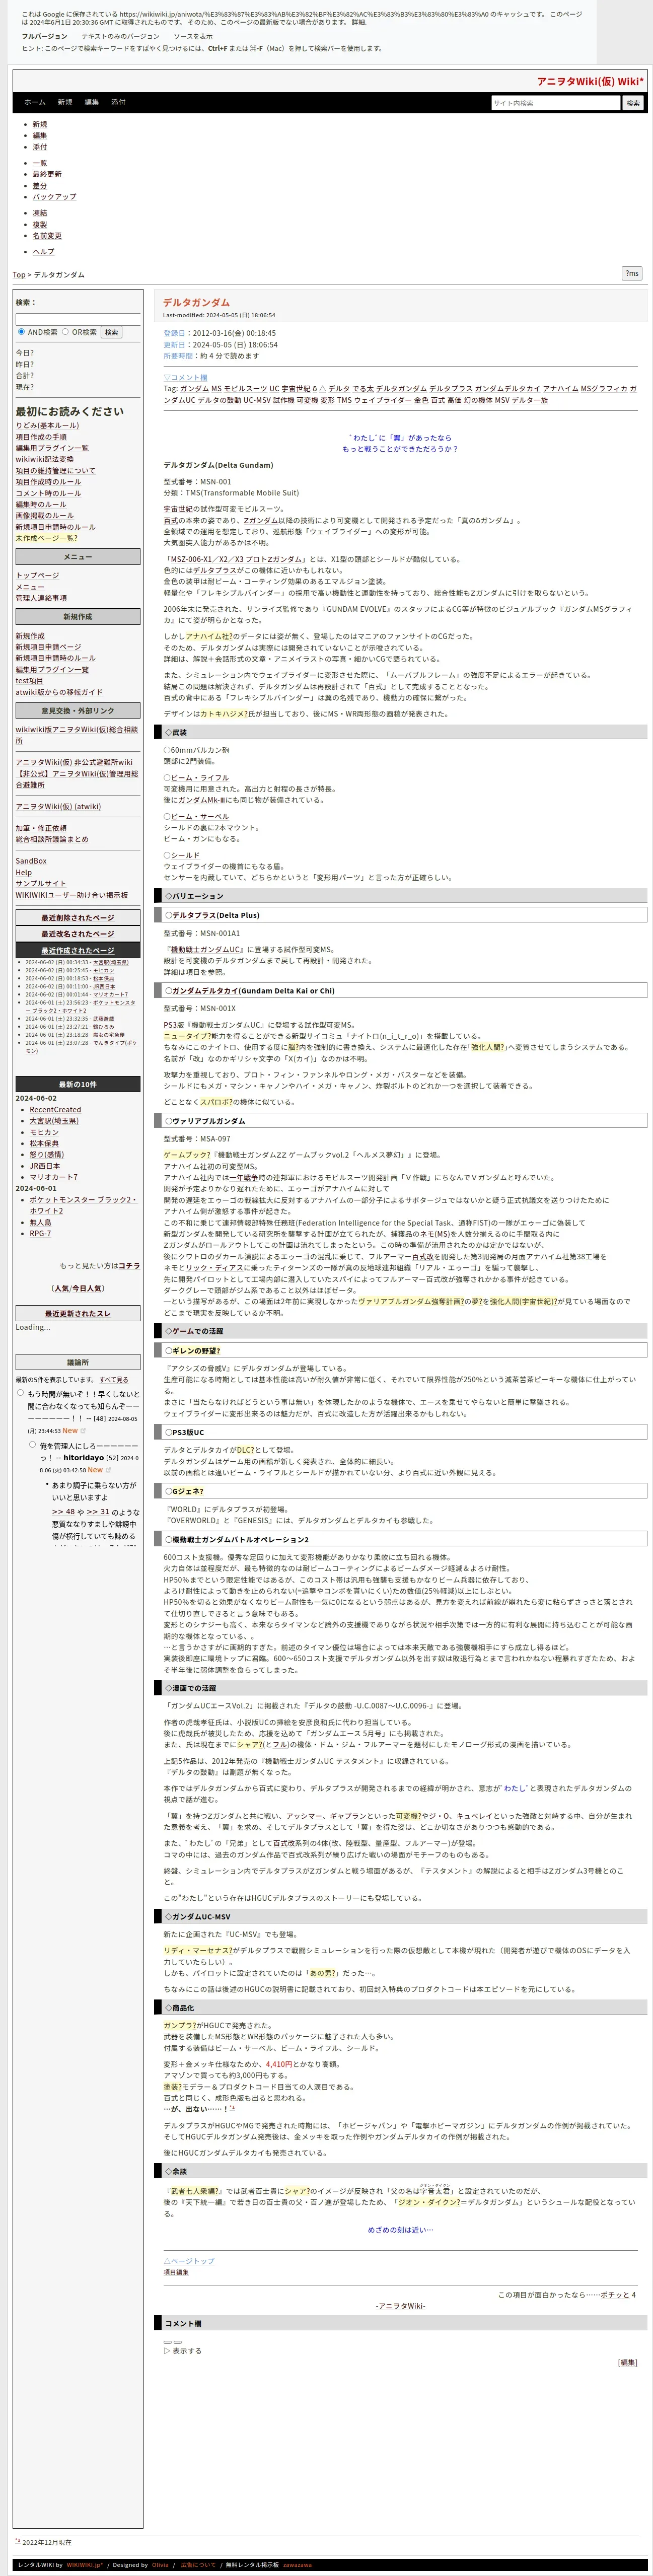Open the バックアップ link
This screenshot has width=653, height=2576.
[54, 197]
